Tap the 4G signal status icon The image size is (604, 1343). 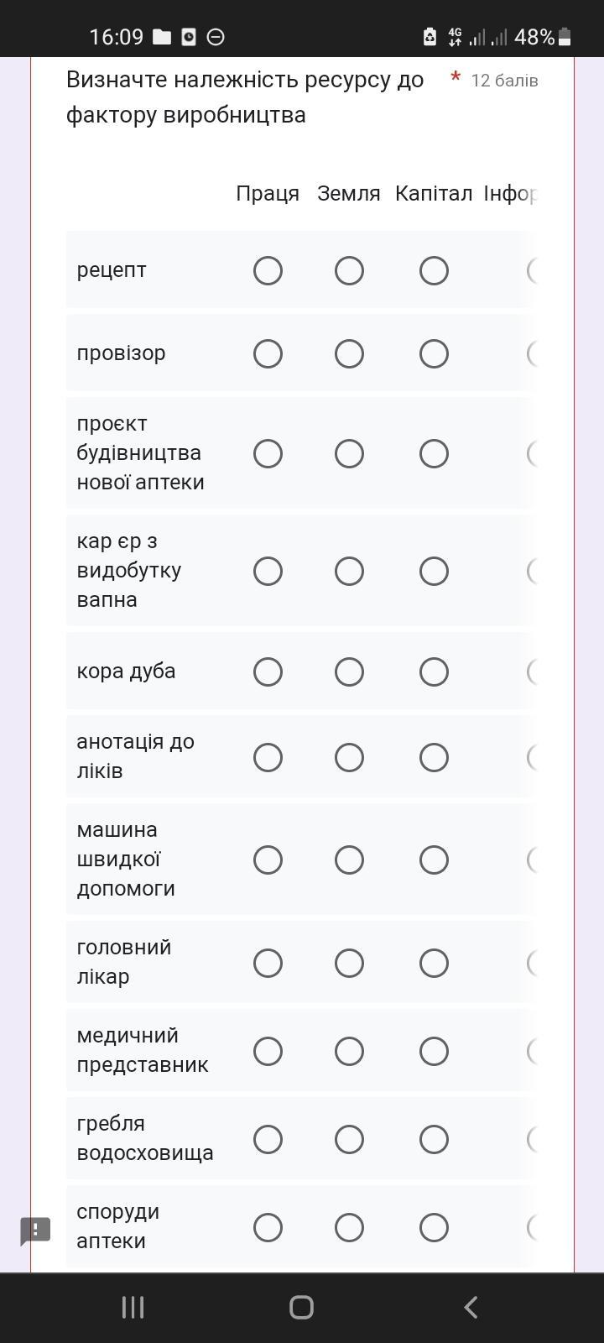click(x=455, y=37)
